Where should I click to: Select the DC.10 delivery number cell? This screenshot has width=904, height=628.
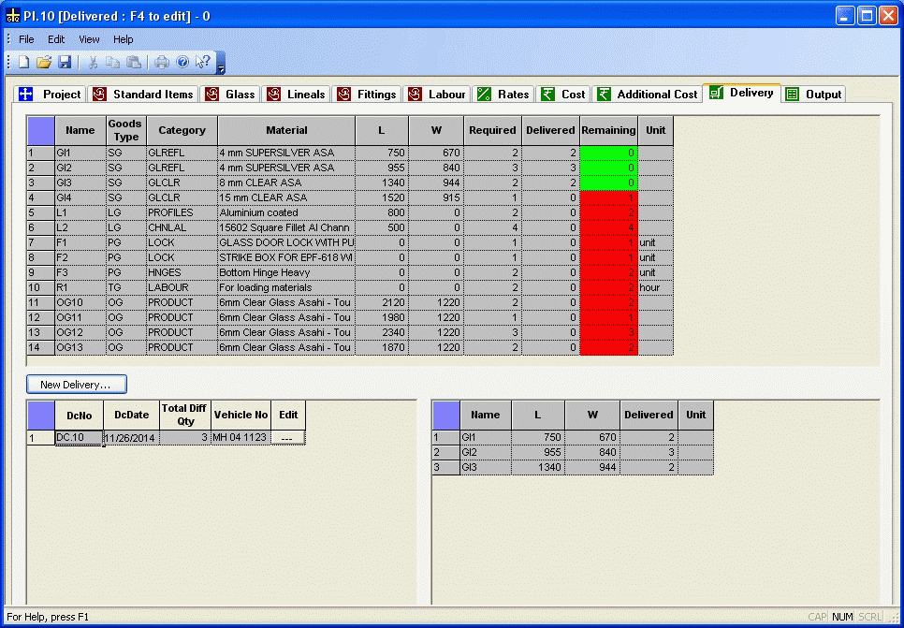click(79, 438)
